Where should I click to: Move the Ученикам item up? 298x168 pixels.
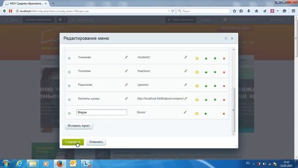click(206, 58)
